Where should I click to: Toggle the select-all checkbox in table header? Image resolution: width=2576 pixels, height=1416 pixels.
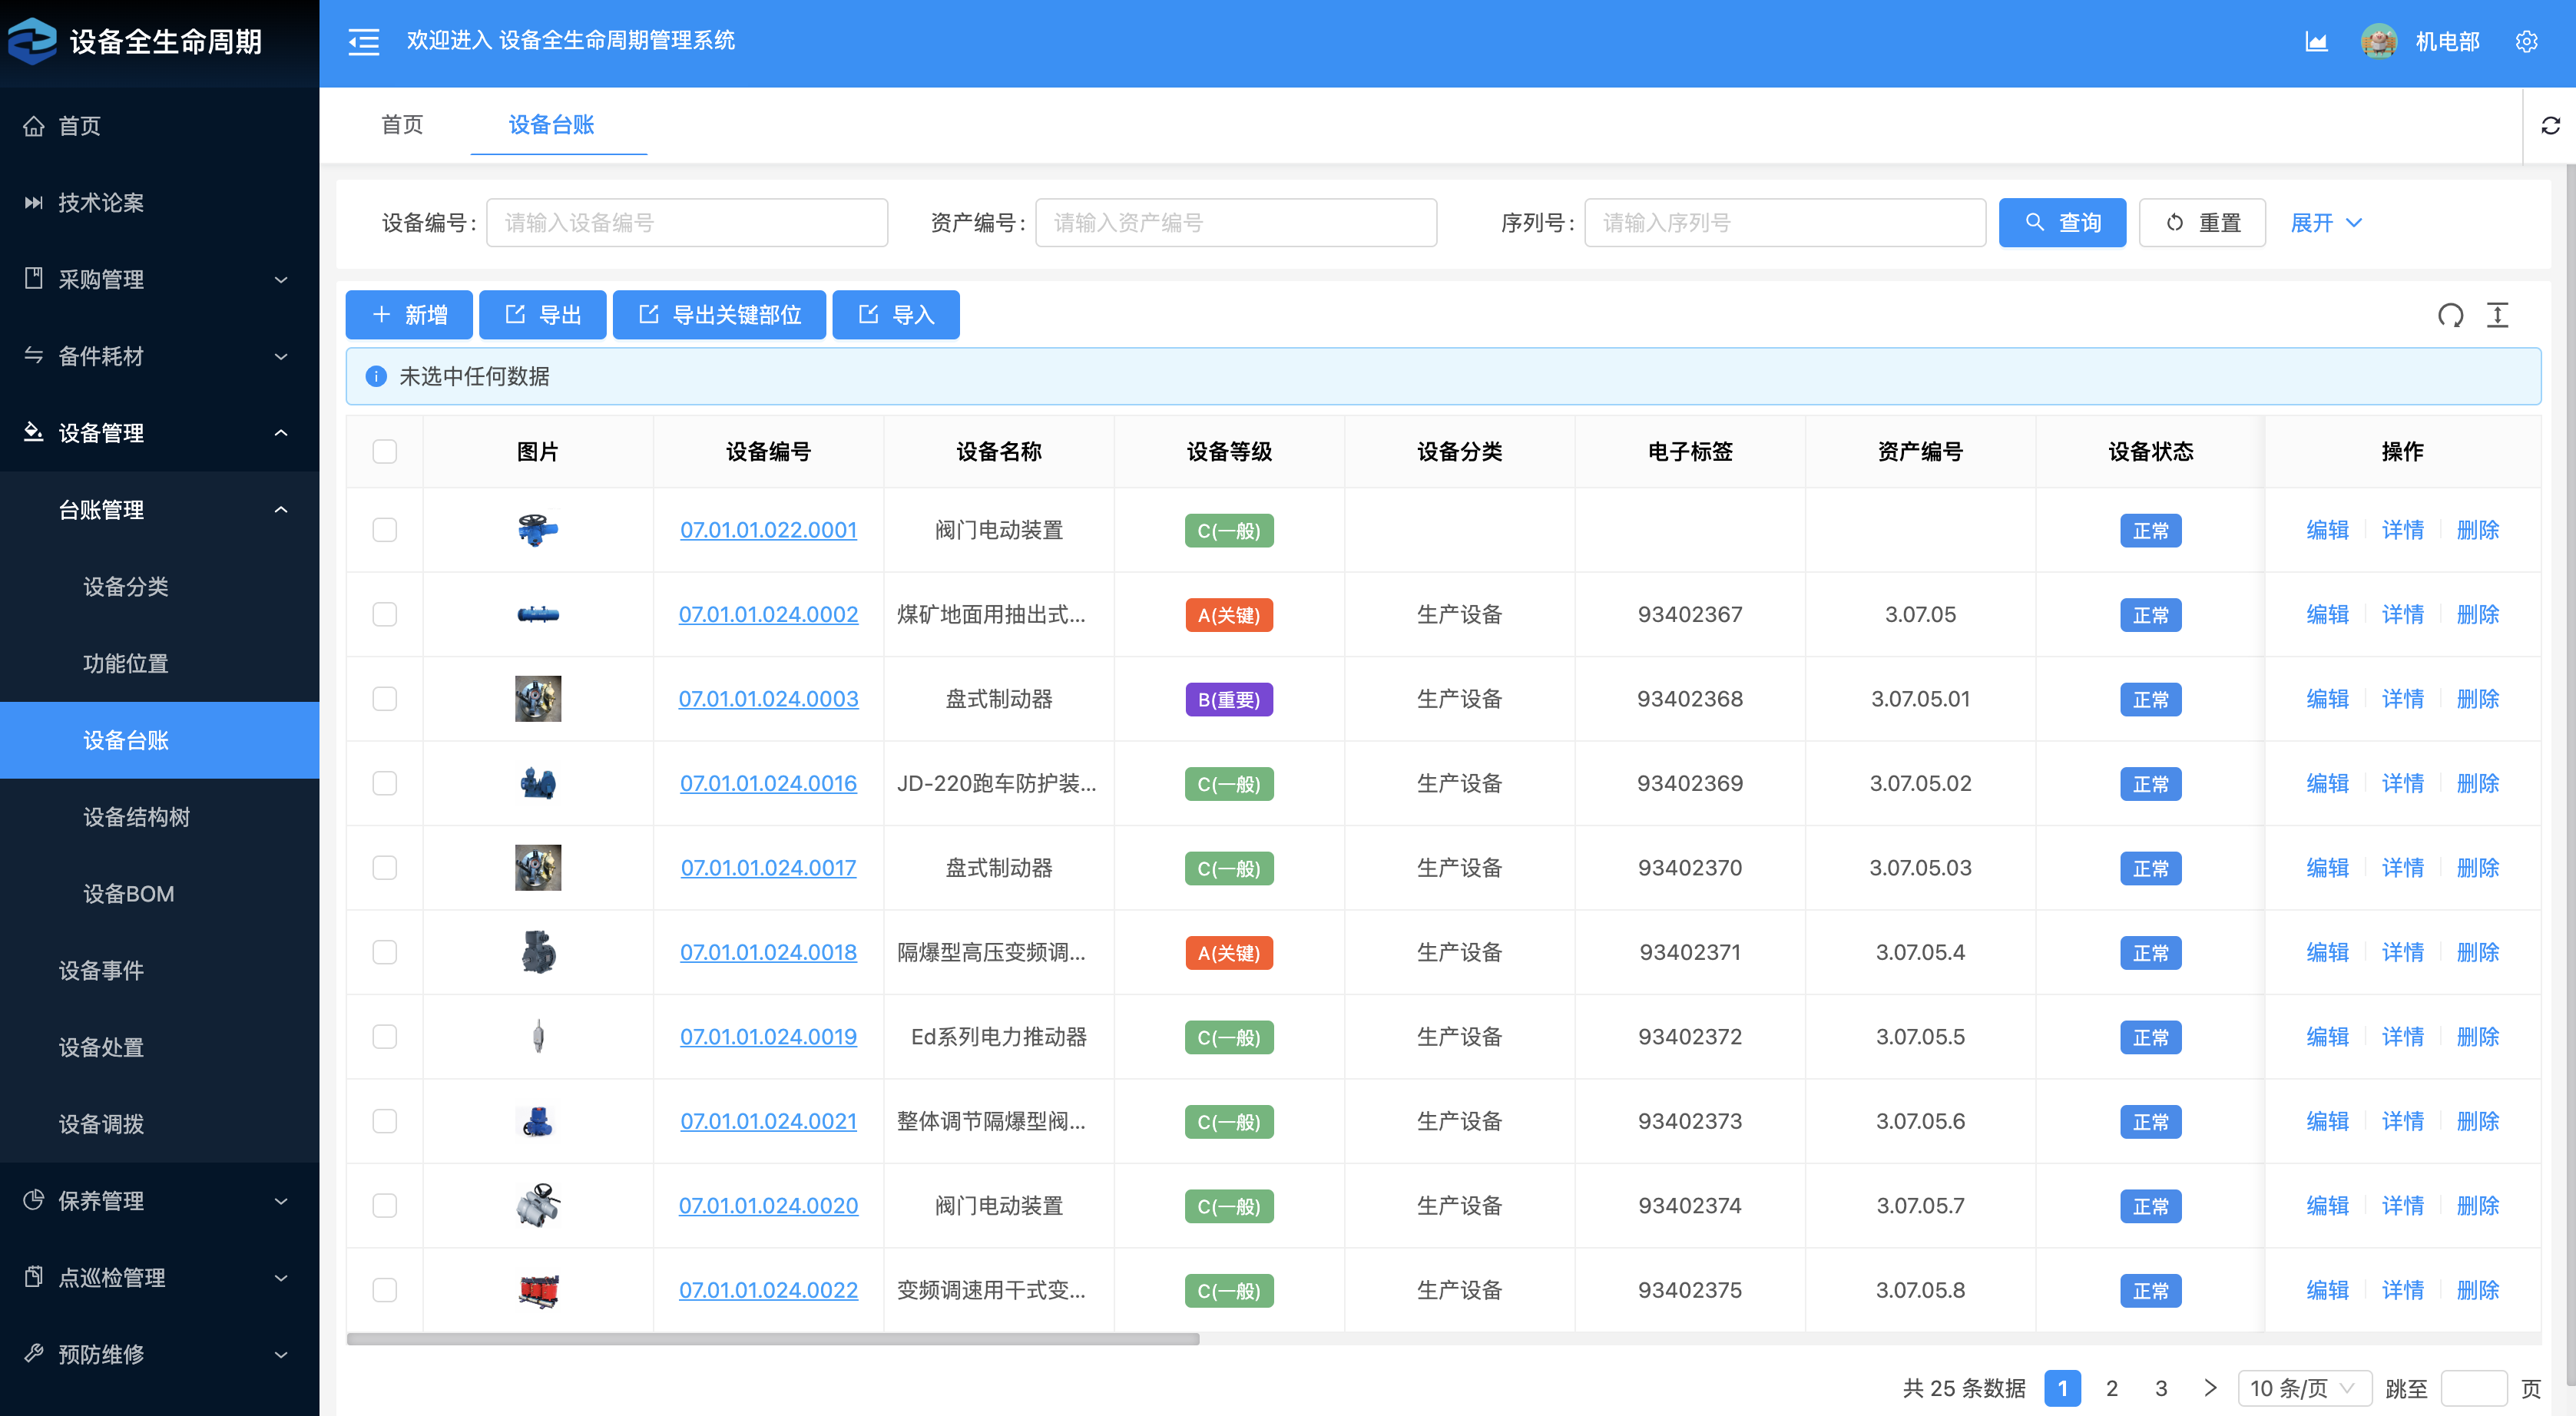pos(384,451)
